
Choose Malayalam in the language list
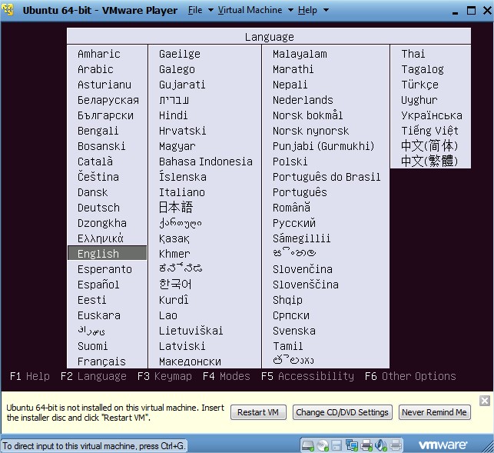click(x=300, y=54)
